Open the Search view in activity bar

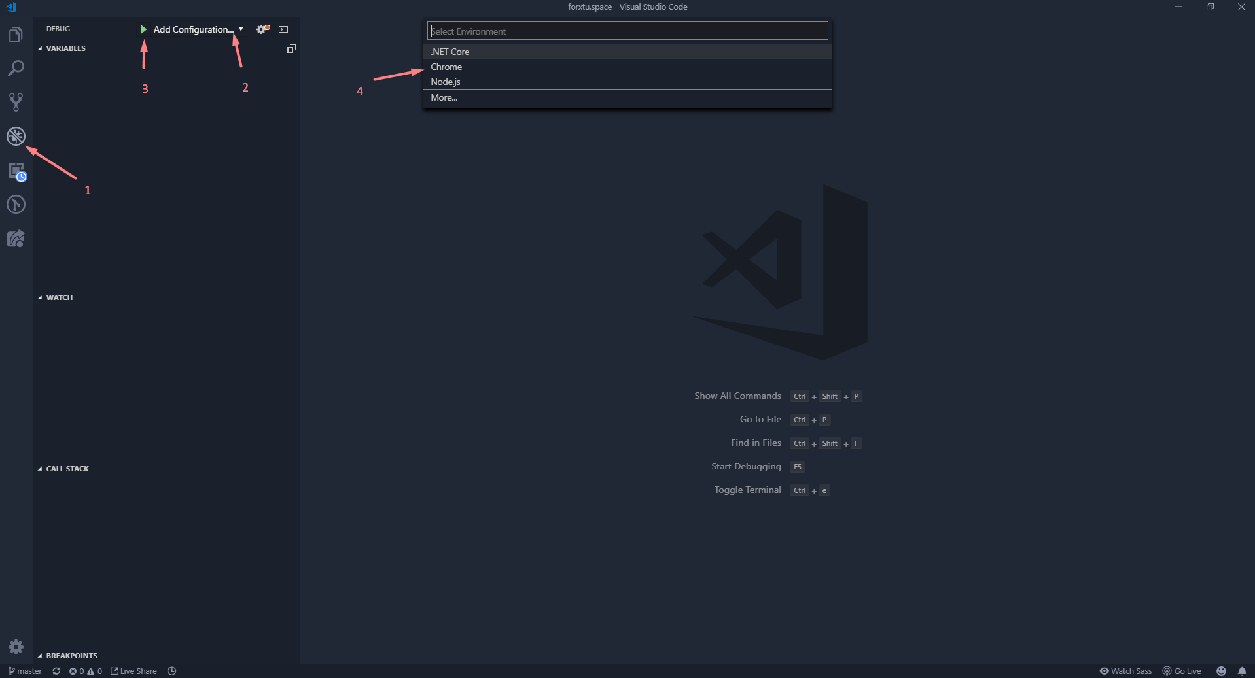coord(16,68)
